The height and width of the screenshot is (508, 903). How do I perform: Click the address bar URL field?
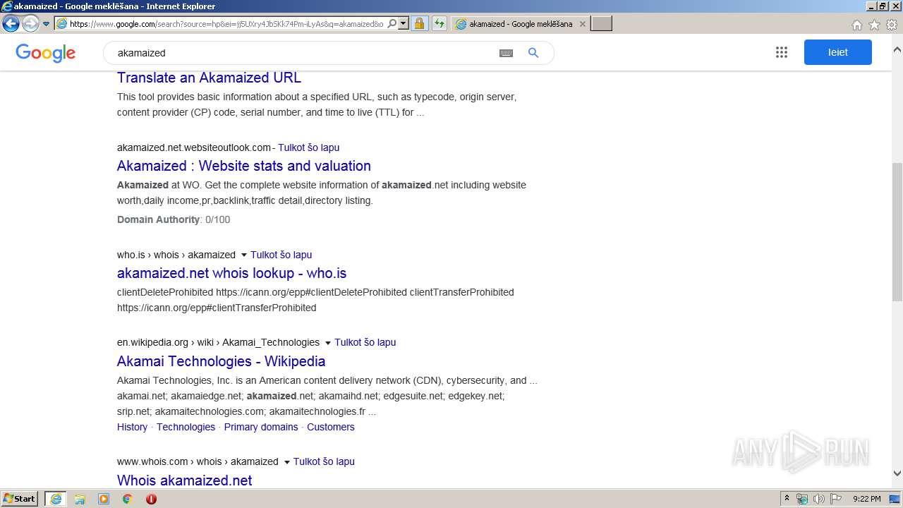(x=226, y=23)
